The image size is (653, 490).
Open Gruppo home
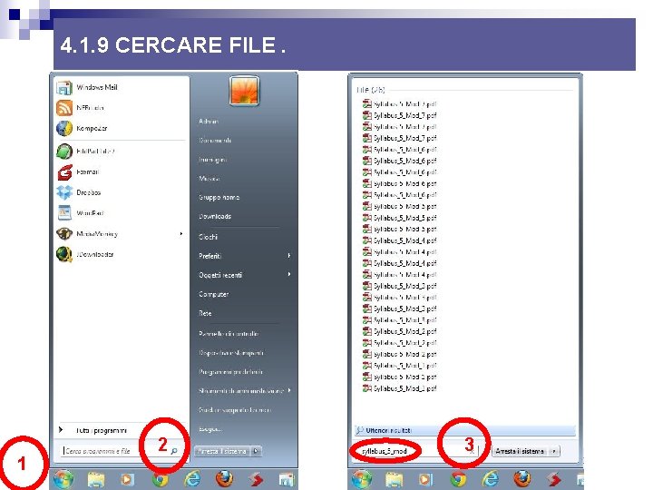coord(219,198)
